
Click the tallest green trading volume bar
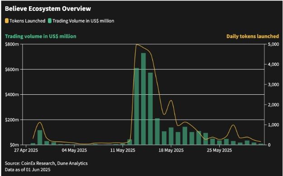(x=143, y=99)
